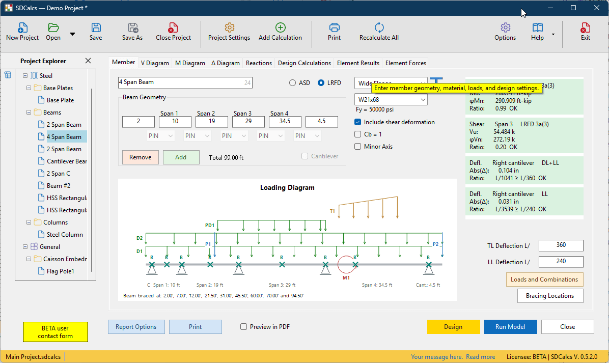Check the Preview in PDF option
This screenshot has height=363, width=609.
tap(243, 327)
